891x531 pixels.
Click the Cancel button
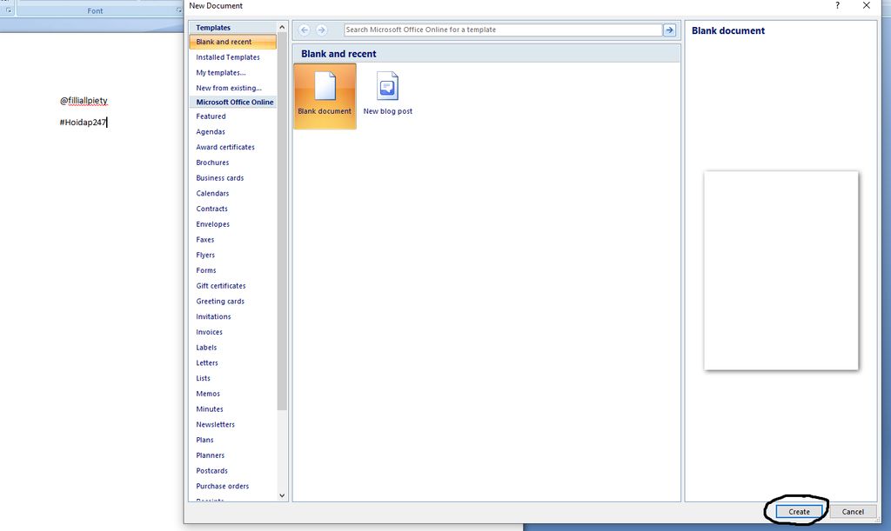coord(853,512)
